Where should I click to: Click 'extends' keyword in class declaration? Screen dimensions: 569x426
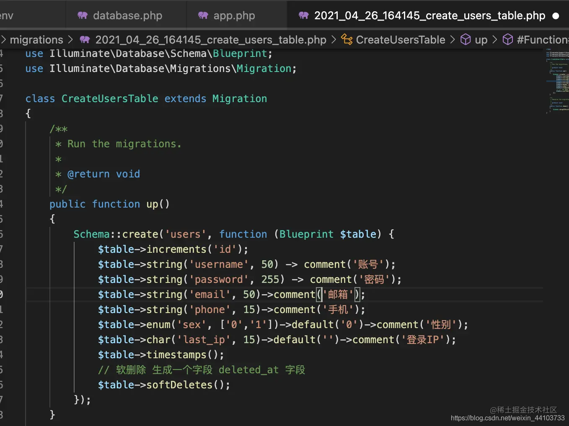185,99
